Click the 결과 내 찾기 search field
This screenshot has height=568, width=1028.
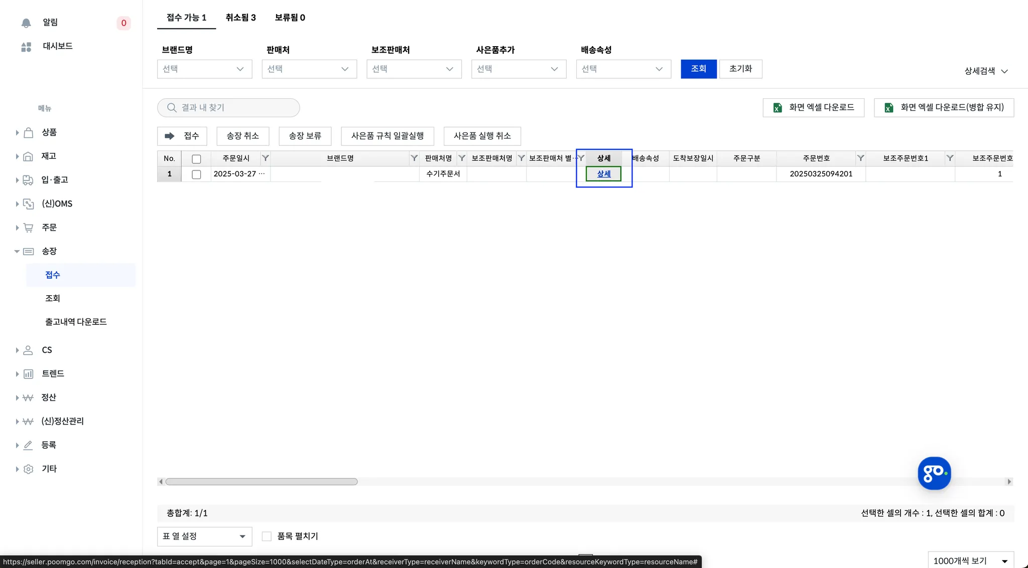[228, 108]
